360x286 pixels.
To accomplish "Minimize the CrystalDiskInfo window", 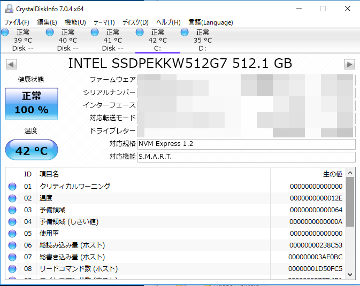I will [x=299, y=9].
